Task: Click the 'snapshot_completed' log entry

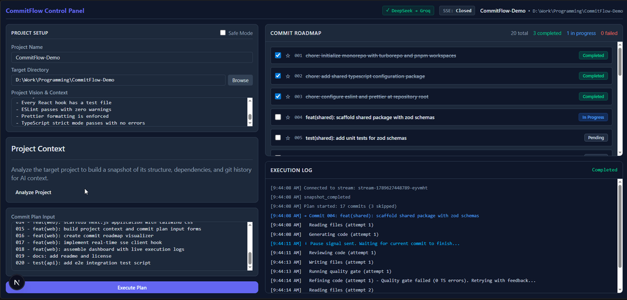Action: (310, 197)
